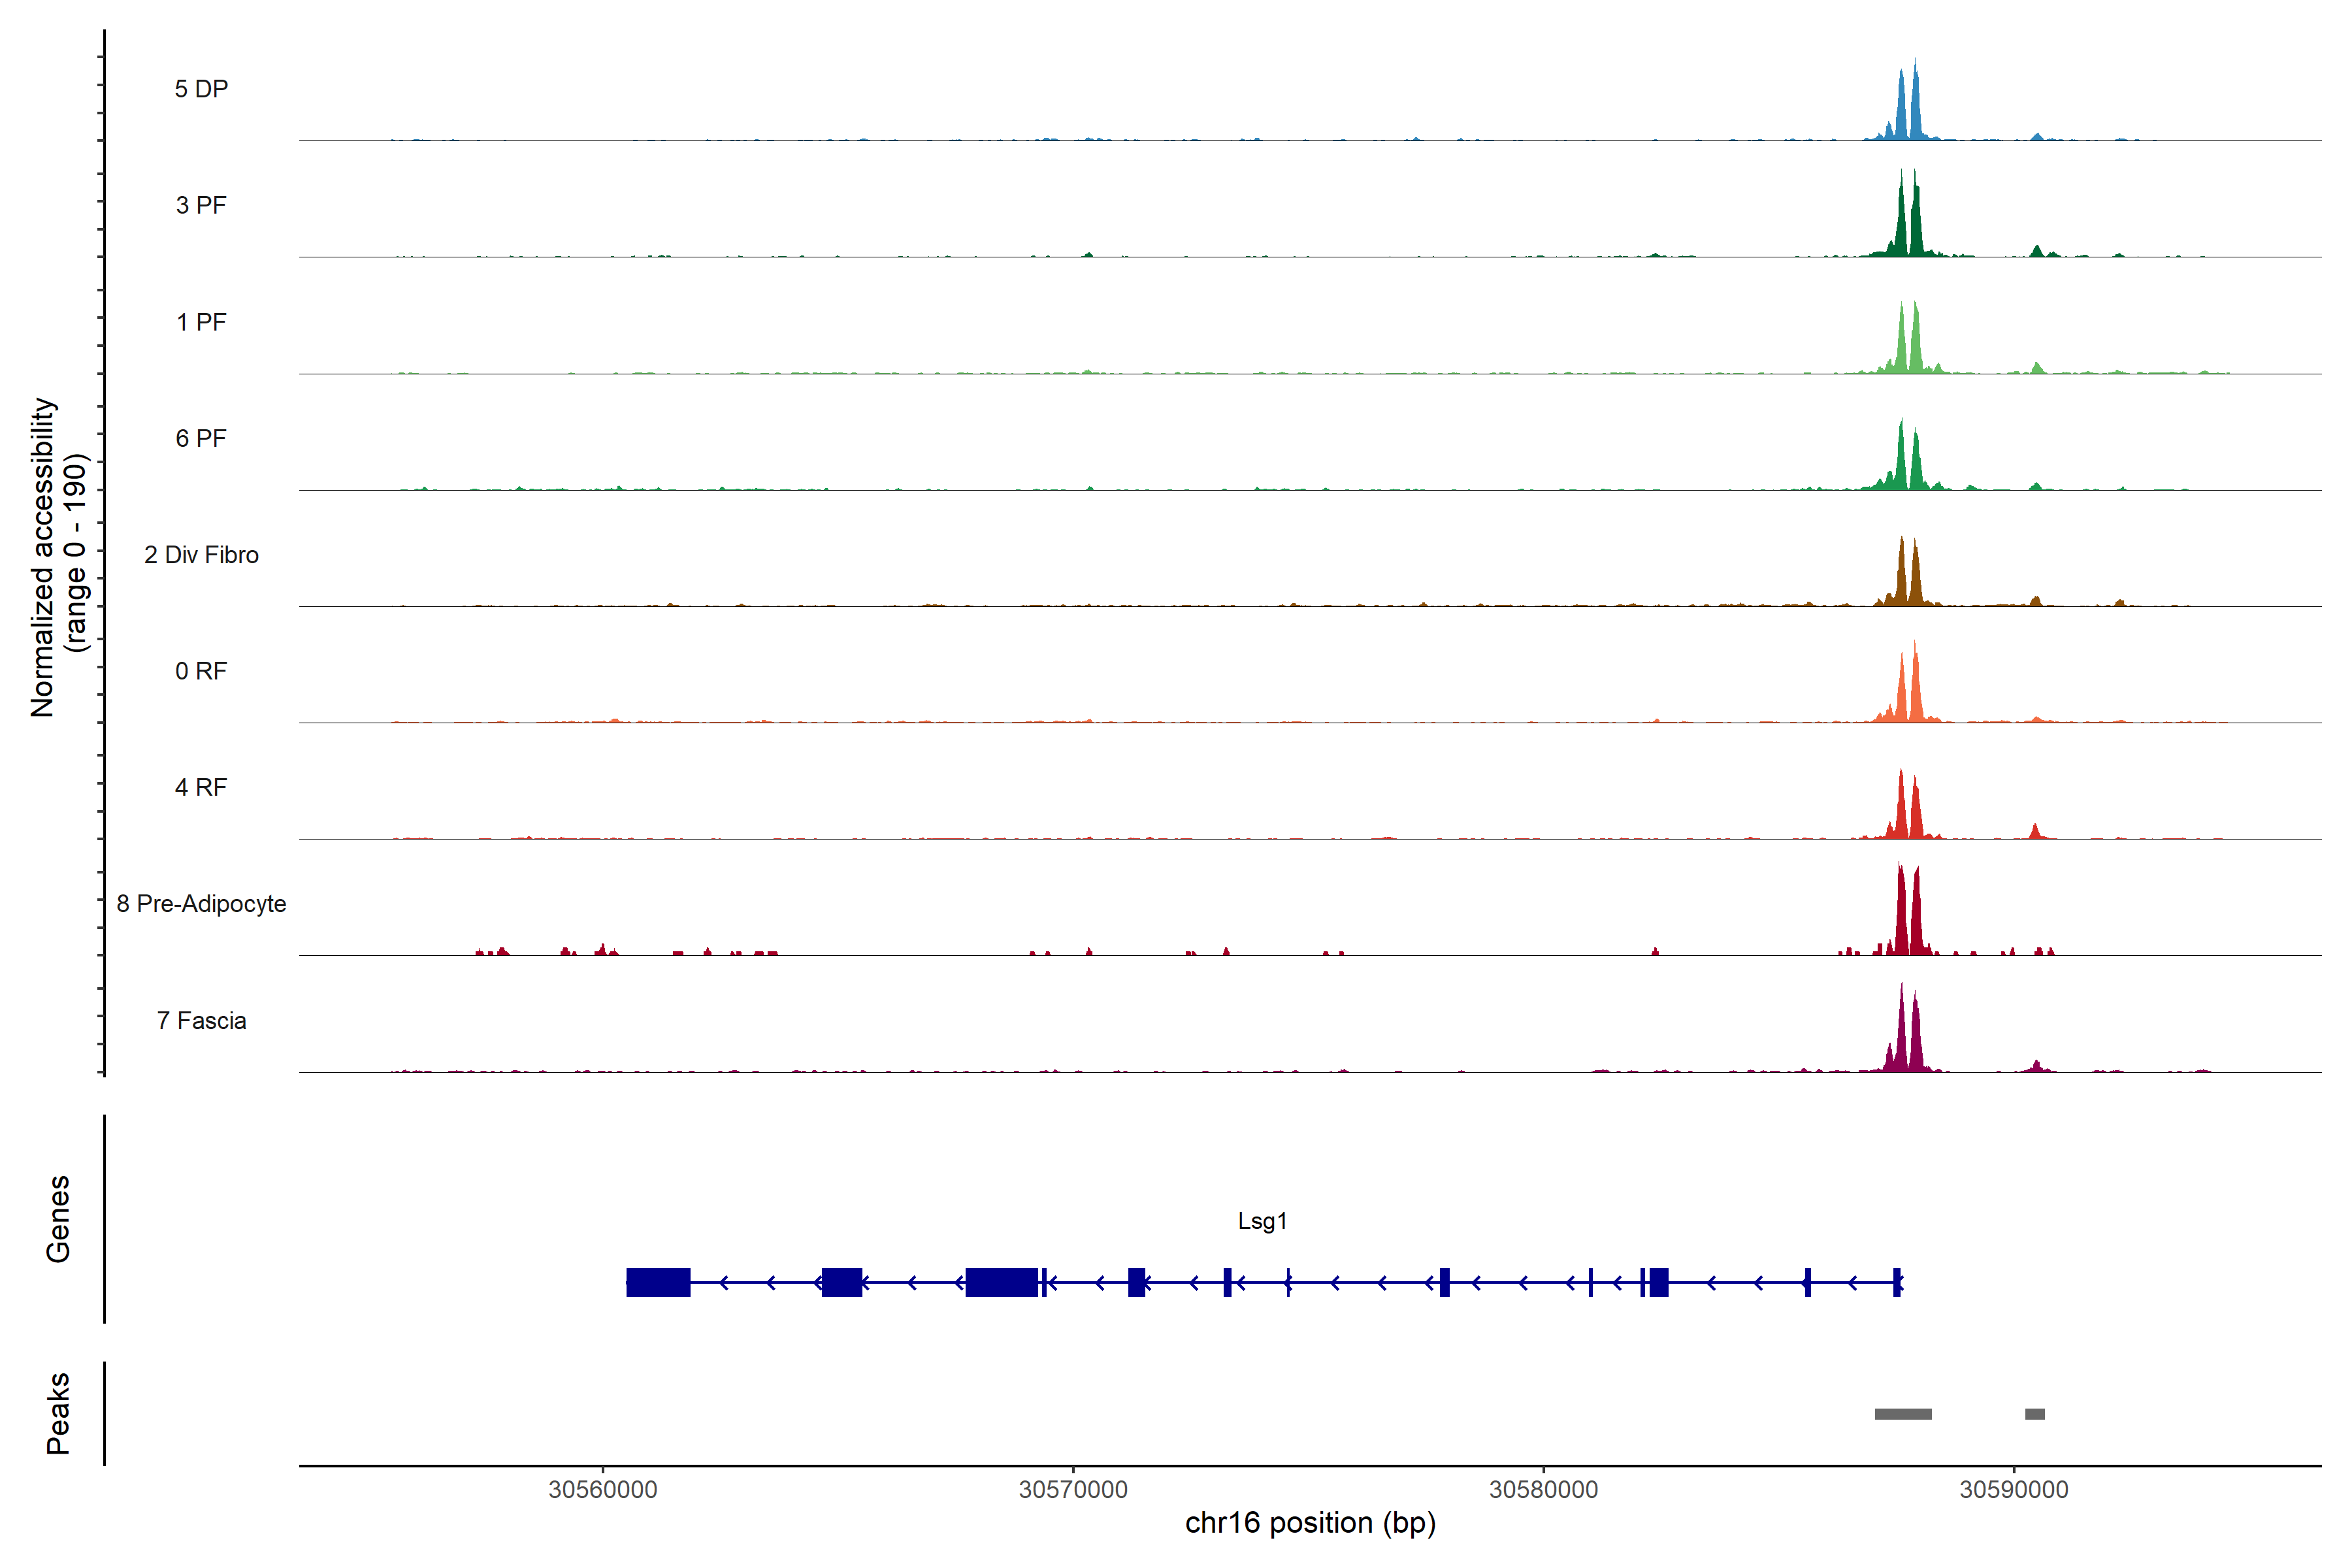The width and height of the screenshot is (2352, 1568).
Task: Click the 3 PF track label
Action: click(201, 205)
